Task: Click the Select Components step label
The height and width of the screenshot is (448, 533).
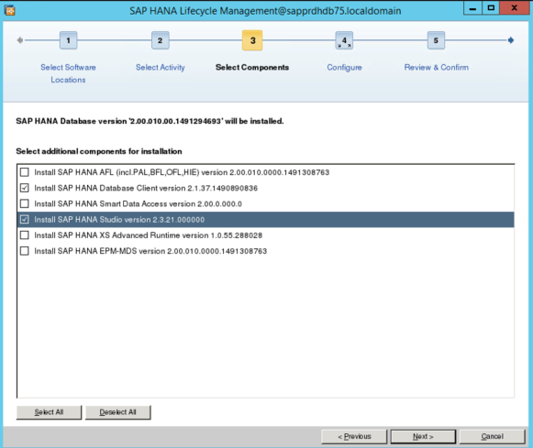Action: [x=252, y=67]
